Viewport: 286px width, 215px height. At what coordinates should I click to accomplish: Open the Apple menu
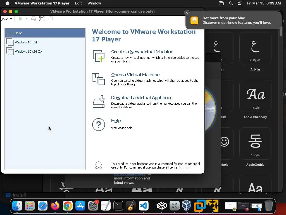point(7,3)
